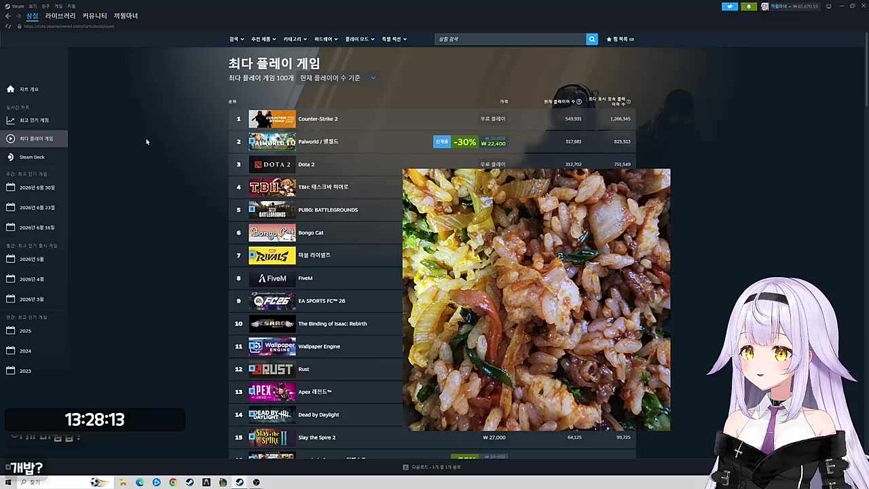
Task: Click the store search magnifier button
Action: tap(592, 39)
